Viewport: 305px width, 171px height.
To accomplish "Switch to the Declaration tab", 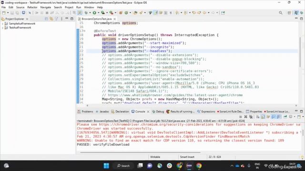I will 120,112.
